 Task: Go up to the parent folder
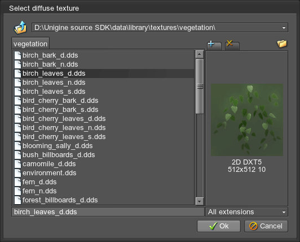20,28
